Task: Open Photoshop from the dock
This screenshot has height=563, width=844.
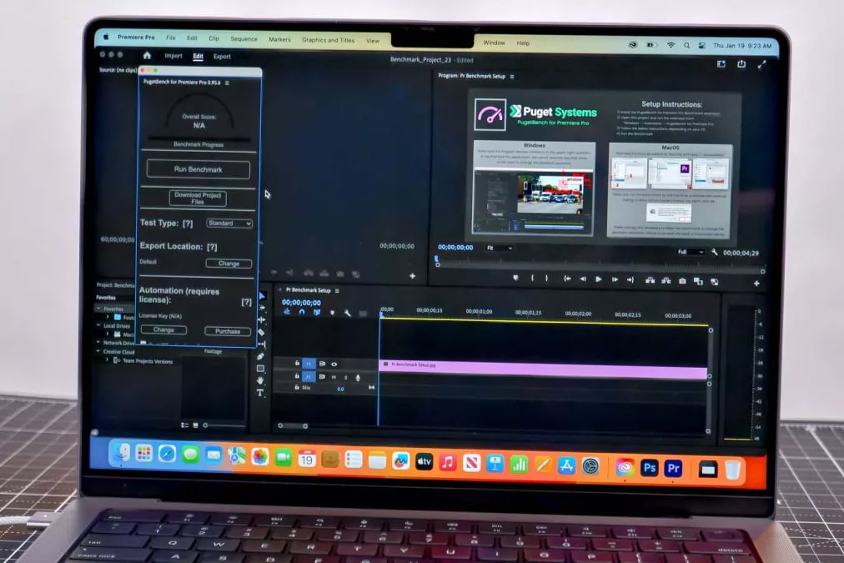Action: coord(649,468)
